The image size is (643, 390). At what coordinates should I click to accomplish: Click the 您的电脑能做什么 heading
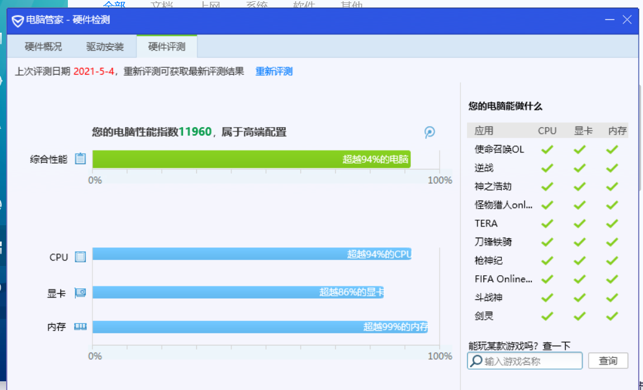[x=505, y=106]
